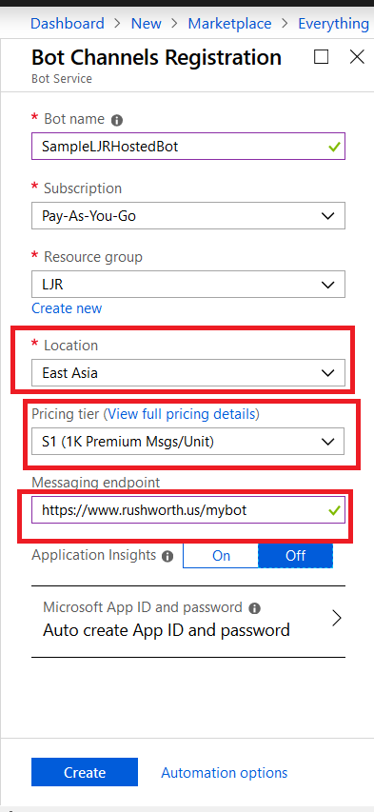Maximize the Bot Channels Registration blade
Viewport: 374px width, 812px height.
(x=321, y=56)
